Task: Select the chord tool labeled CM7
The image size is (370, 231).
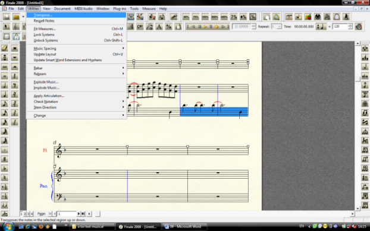Action: [x=140, y=27]
